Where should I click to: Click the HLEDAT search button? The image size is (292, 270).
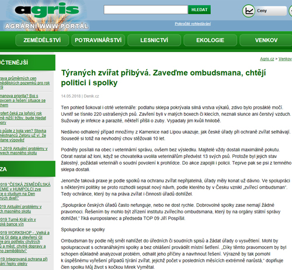pyautogui.click(x=199, y=9)
